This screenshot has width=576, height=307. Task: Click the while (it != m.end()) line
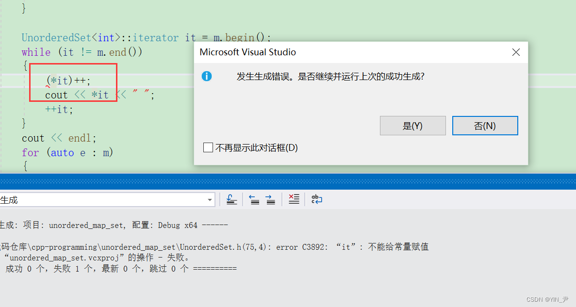click(x=82, y=52)
